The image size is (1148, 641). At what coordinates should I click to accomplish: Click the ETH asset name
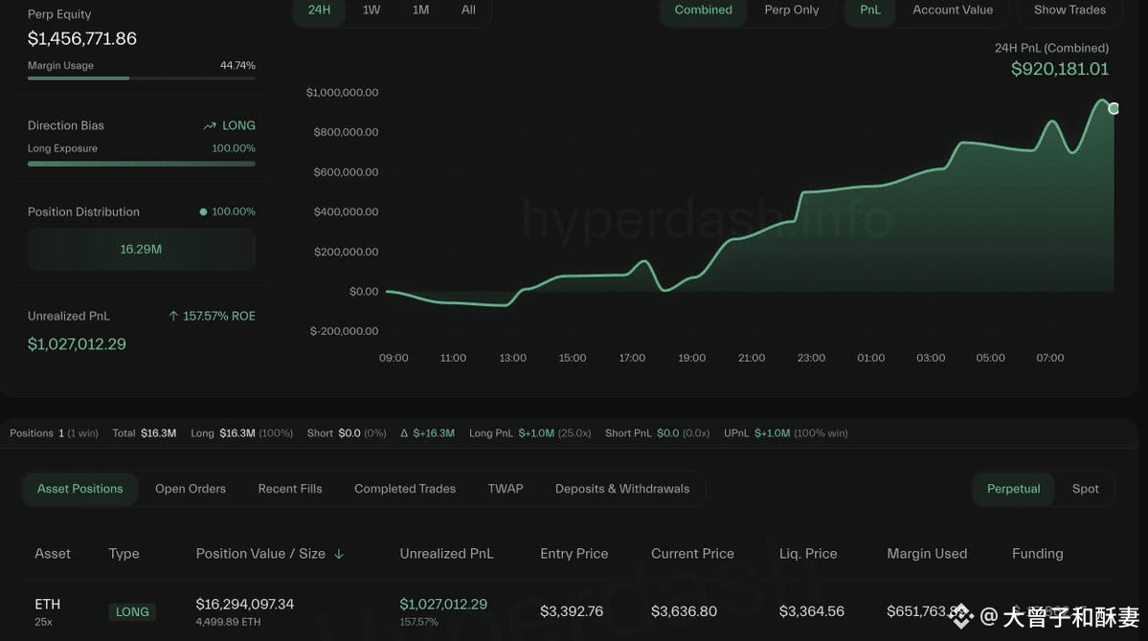coord(48,605)
